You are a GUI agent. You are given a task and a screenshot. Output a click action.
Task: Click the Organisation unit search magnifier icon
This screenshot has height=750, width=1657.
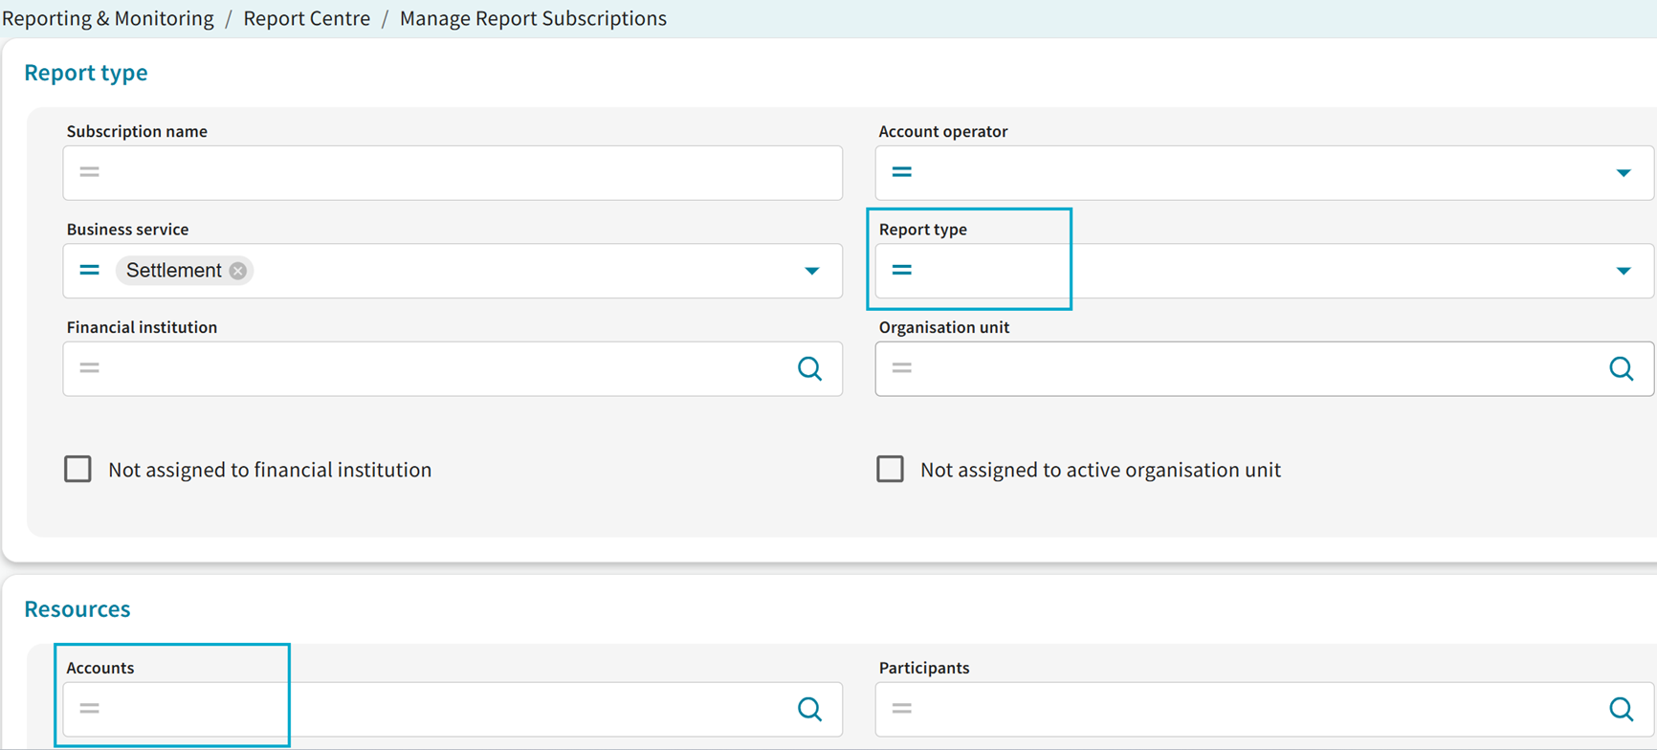[x=1621, y=368]
